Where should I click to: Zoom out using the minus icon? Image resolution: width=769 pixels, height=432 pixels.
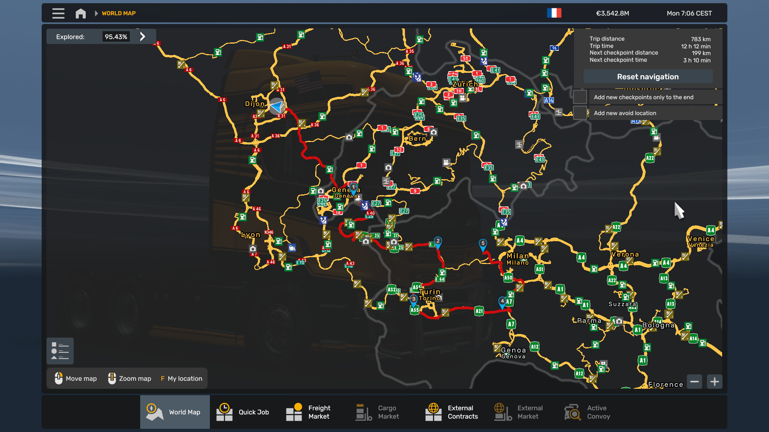[x=695, y=382]
